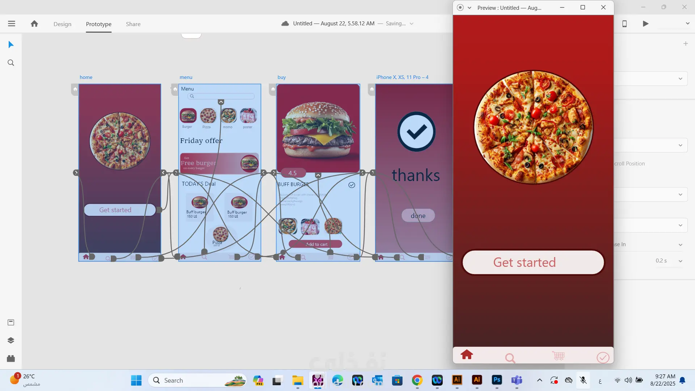Switch to the Share tab
695x391 pixels.
point(133,24)
